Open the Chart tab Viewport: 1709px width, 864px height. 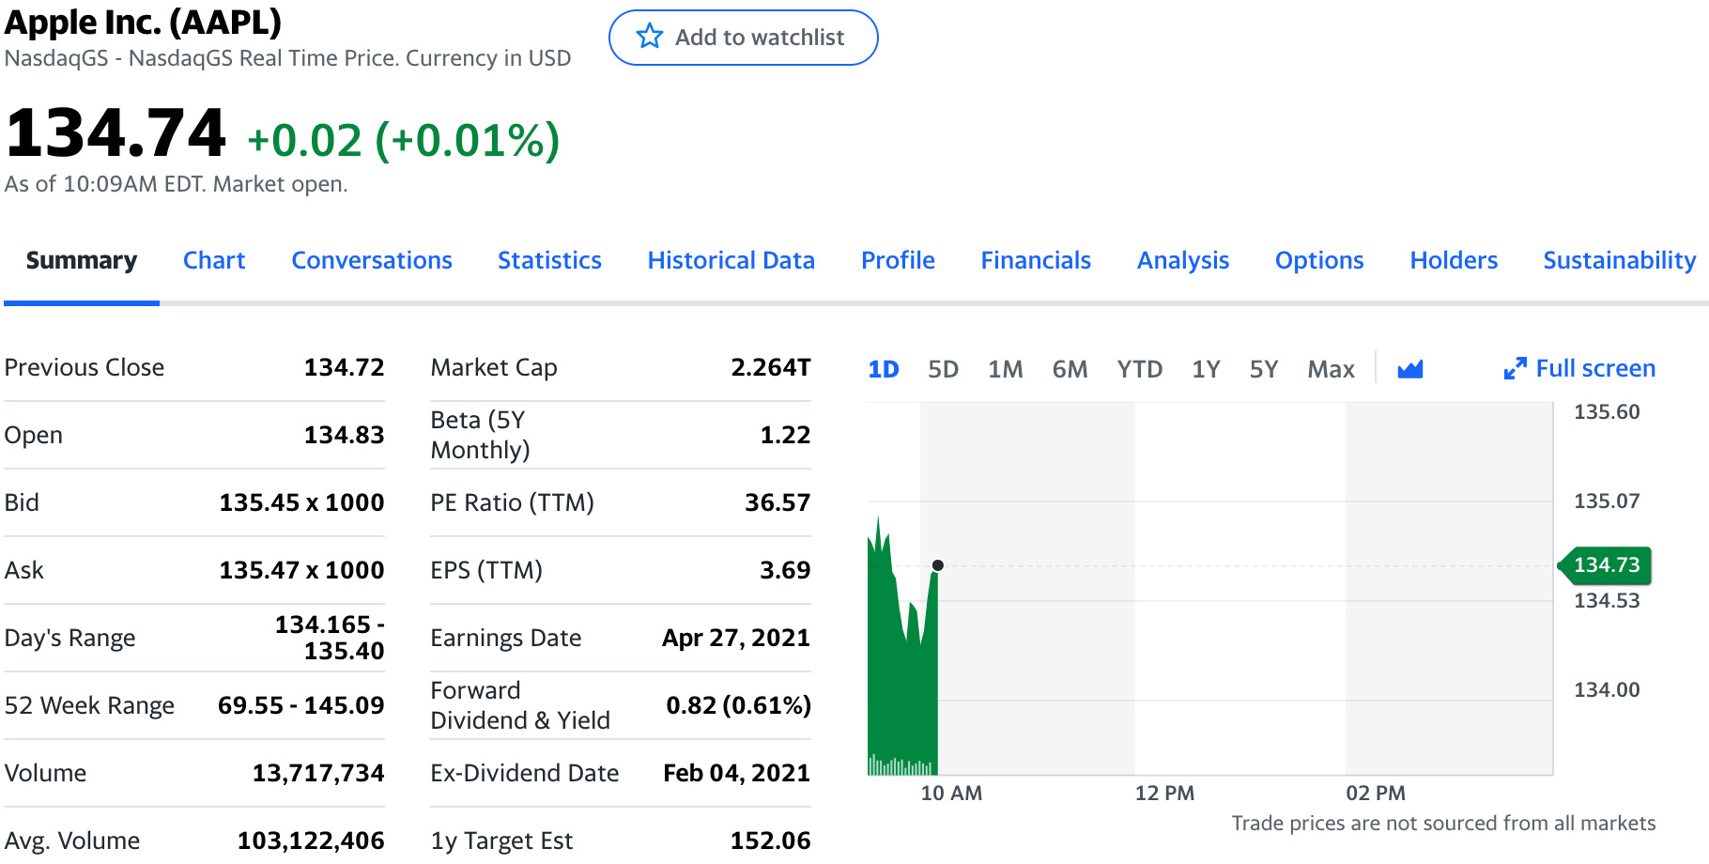point(214,260)
